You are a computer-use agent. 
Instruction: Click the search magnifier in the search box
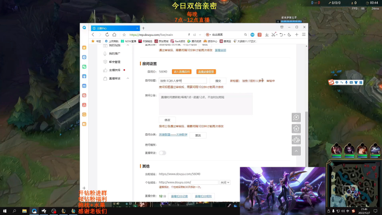245,34
